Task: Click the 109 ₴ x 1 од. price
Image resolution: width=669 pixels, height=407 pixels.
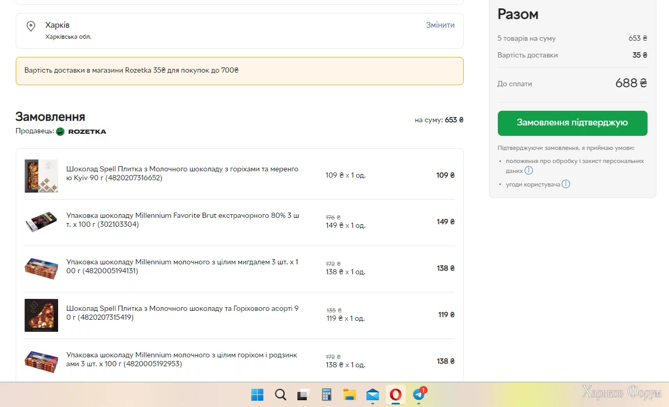Action: click(x=345, y=175)
